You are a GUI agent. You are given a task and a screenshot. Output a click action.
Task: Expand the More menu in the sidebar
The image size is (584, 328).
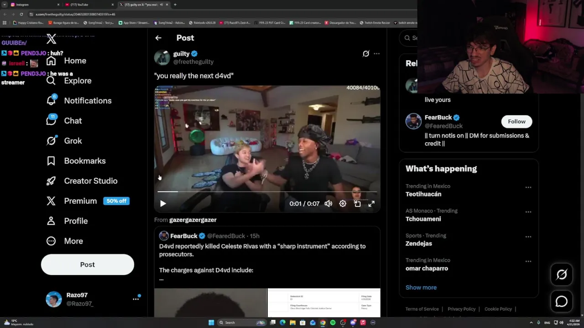click(64, 241)
